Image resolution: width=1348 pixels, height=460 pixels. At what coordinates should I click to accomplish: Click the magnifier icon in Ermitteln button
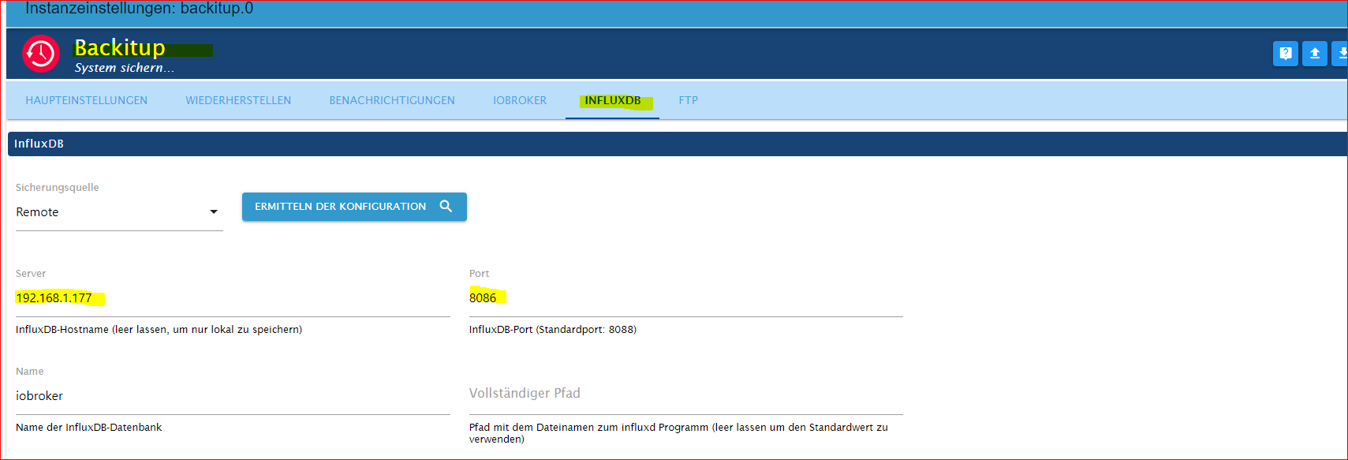tap(446, 206)
